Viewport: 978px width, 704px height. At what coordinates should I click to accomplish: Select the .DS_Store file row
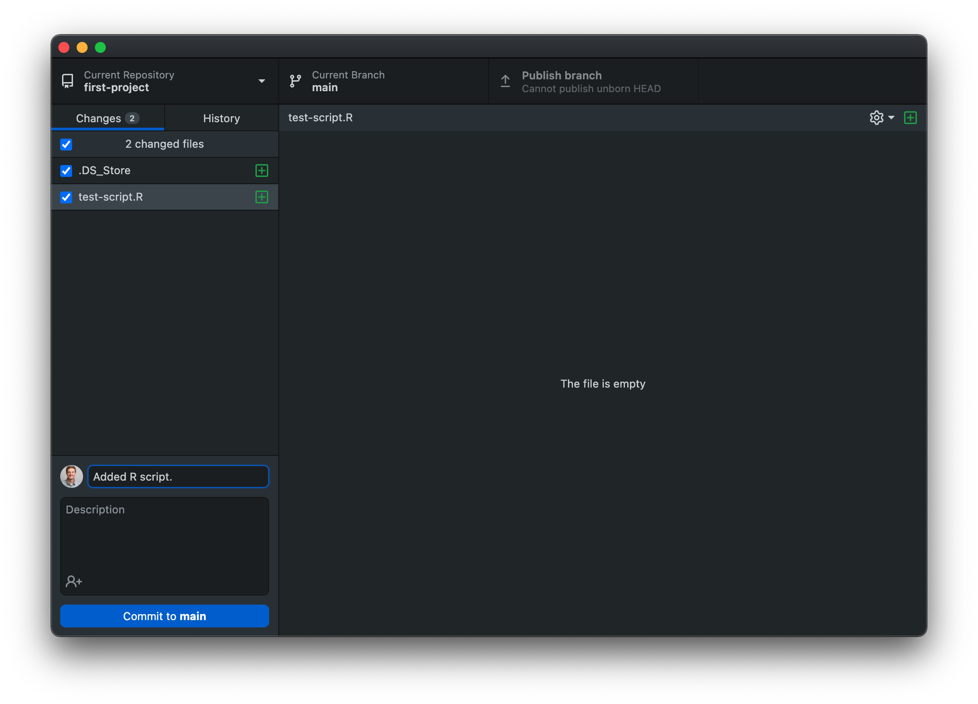tap(165, 171)
